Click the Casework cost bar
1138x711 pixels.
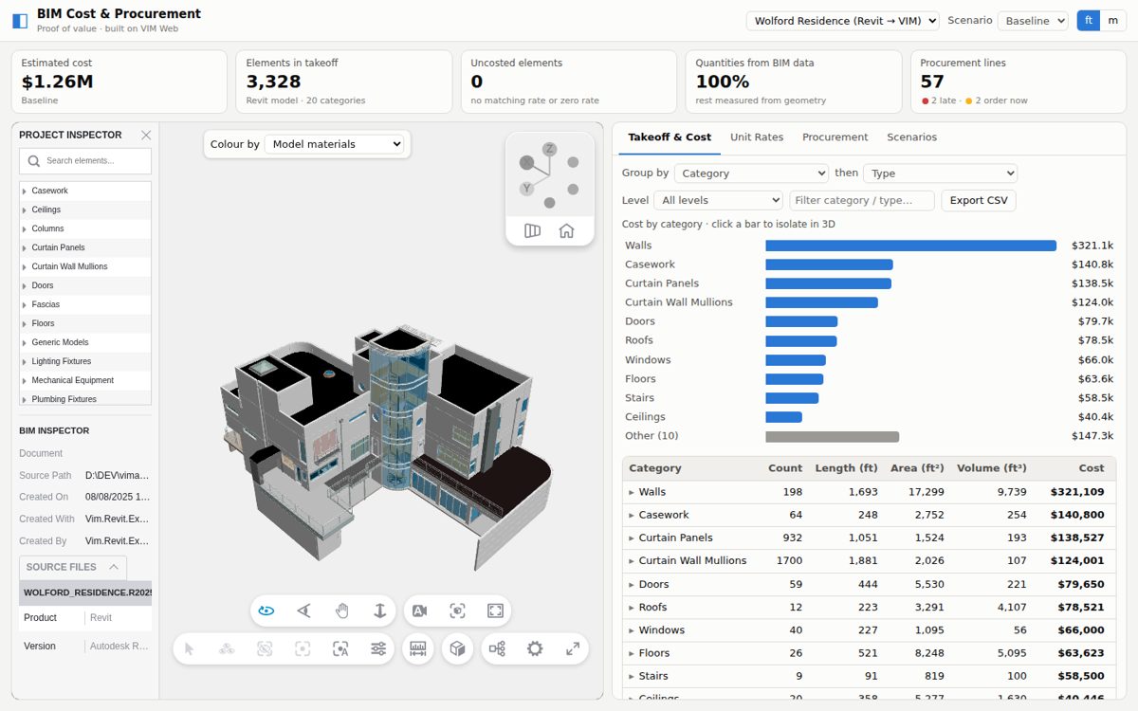click(x=829, y=264)
